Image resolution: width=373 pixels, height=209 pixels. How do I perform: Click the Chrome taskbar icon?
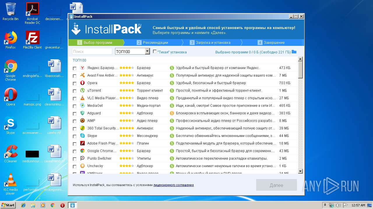pyautogui.click(x=53, y=205)
